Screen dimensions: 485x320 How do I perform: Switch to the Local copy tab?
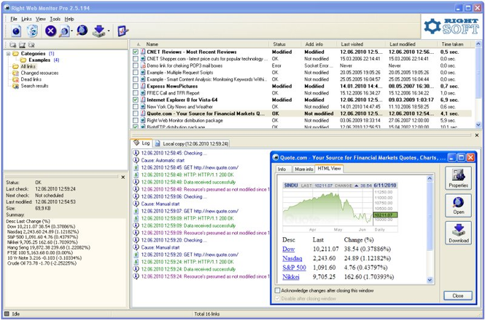click(192, 144)
